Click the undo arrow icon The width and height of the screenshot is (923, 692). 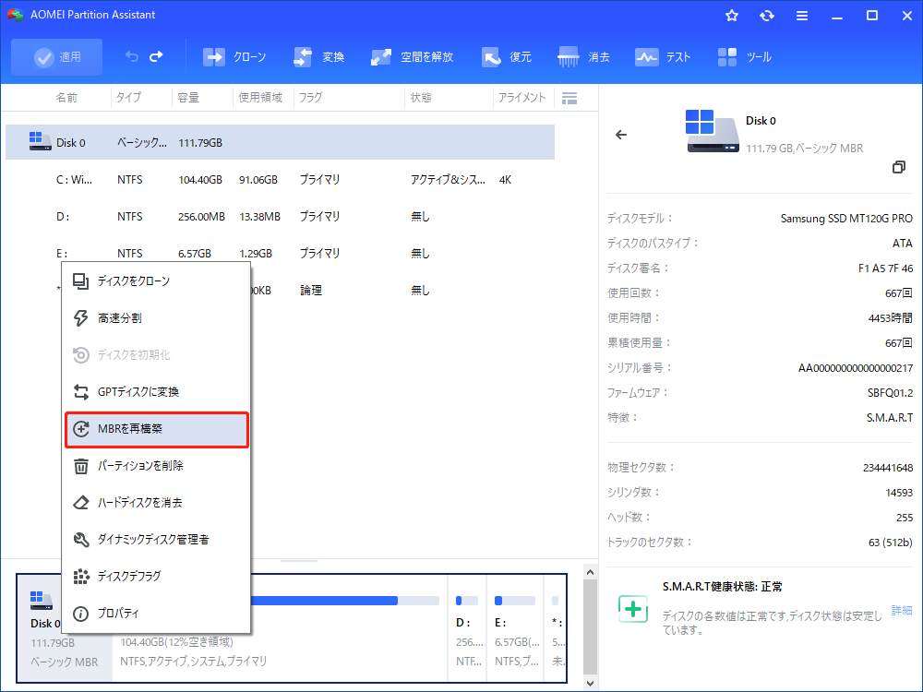pyautogui.click(x=131, y=56)
